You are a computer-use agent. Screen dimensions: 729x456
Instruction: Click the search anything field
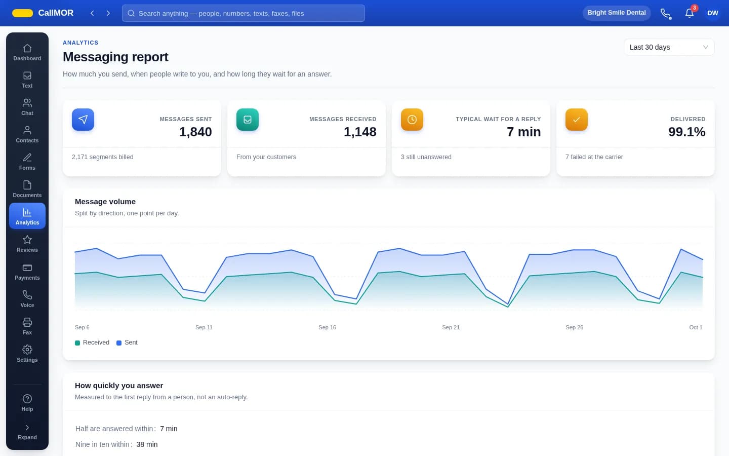click(244, 13)
